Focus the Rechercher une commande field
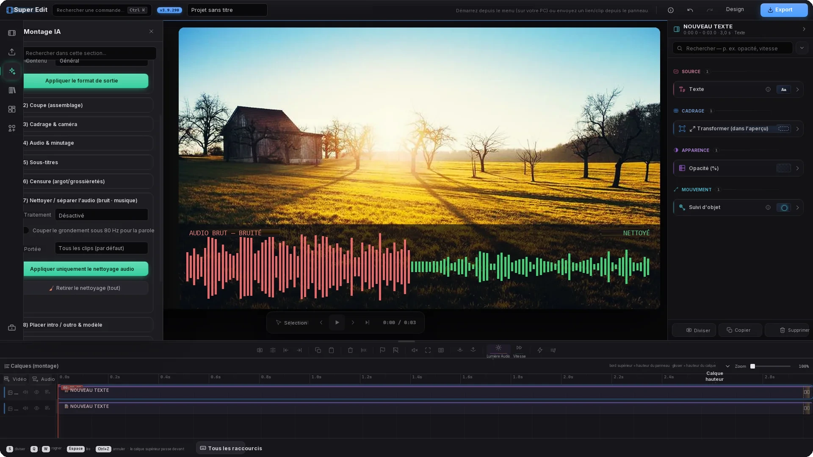Viewport: 813px width, 457px height. click(x=102, y=10)
